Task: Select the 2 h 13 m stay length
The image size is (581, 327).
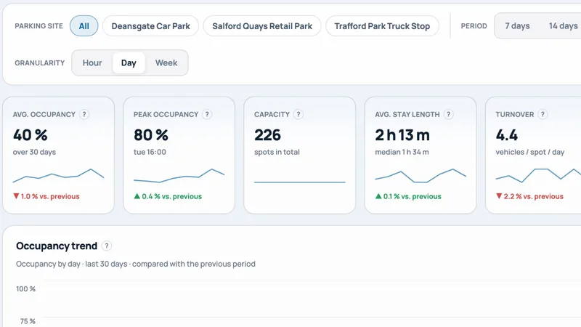Action: click(402, 135)
